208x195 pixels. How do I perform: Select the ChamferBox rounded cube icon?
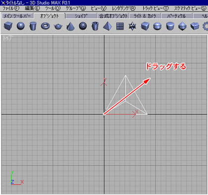(x=145, y=26)
